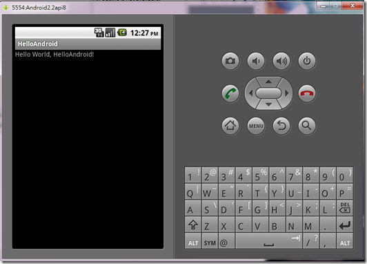
Task: Click the Back arrow hardware button
Action: [281, 126]
